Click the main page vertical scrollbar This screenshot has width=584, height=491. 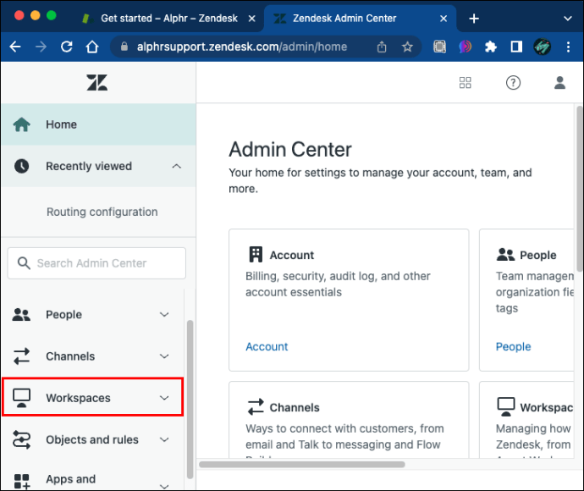(580, 189)
